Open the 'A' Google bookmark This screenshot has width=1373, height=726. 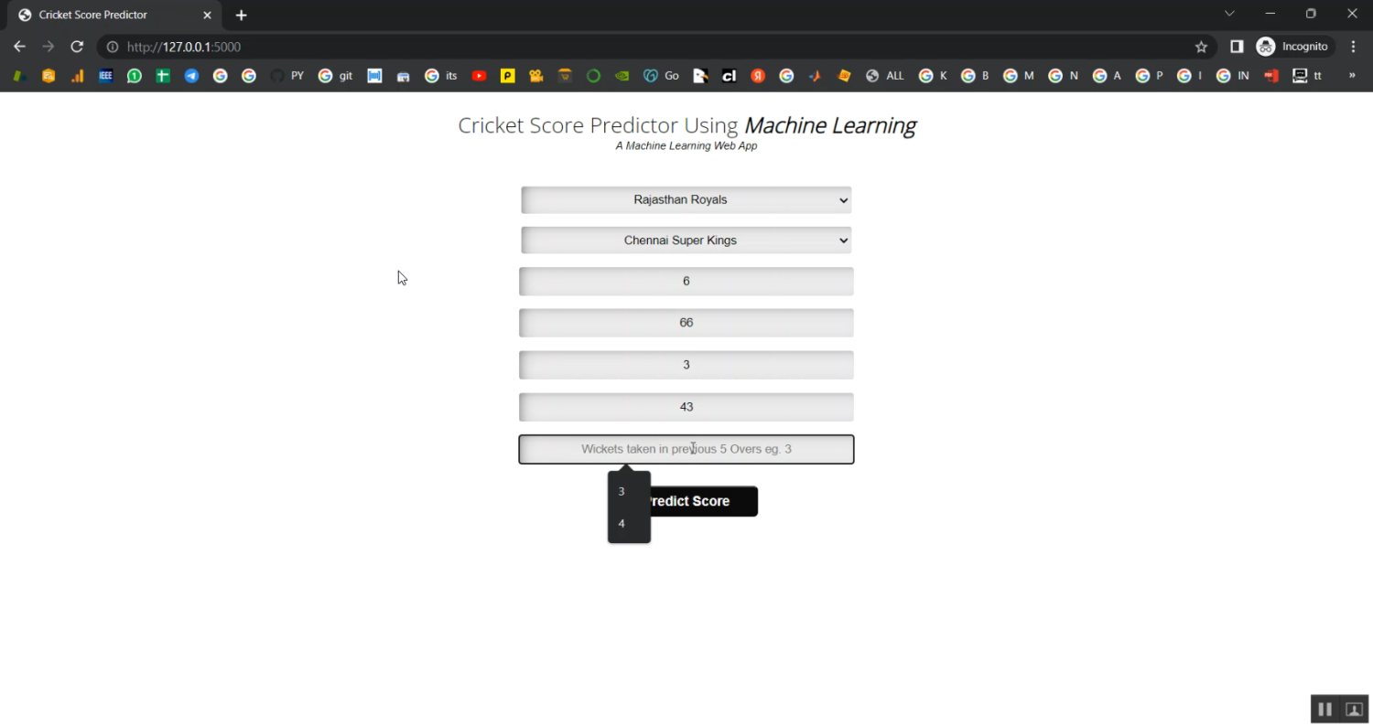tap(1108, 76)
